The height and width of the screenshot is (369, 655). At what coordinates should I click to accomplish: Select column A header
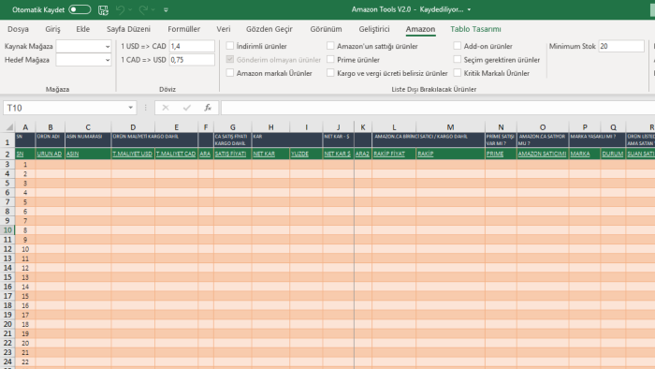pyautogui.click(x=25, y=127)
